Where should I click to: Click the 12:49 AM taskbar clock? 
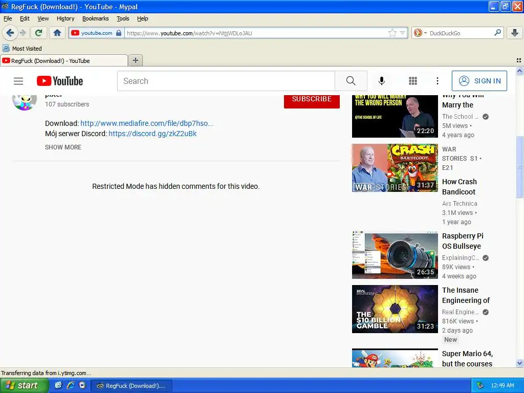click(503, 385)
